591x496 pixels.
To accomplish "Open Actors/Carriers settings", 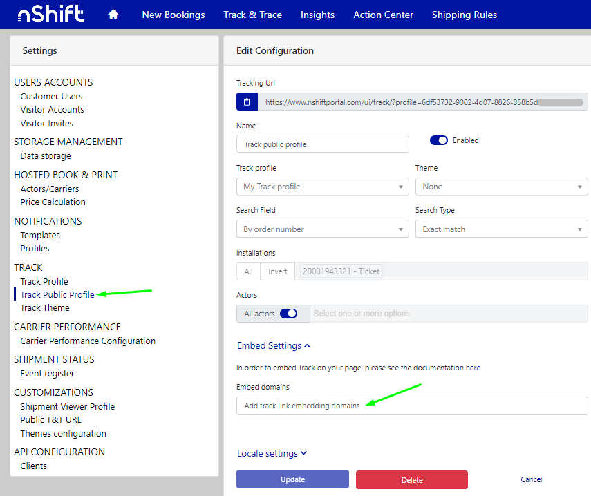I will [x=50, y=189].
